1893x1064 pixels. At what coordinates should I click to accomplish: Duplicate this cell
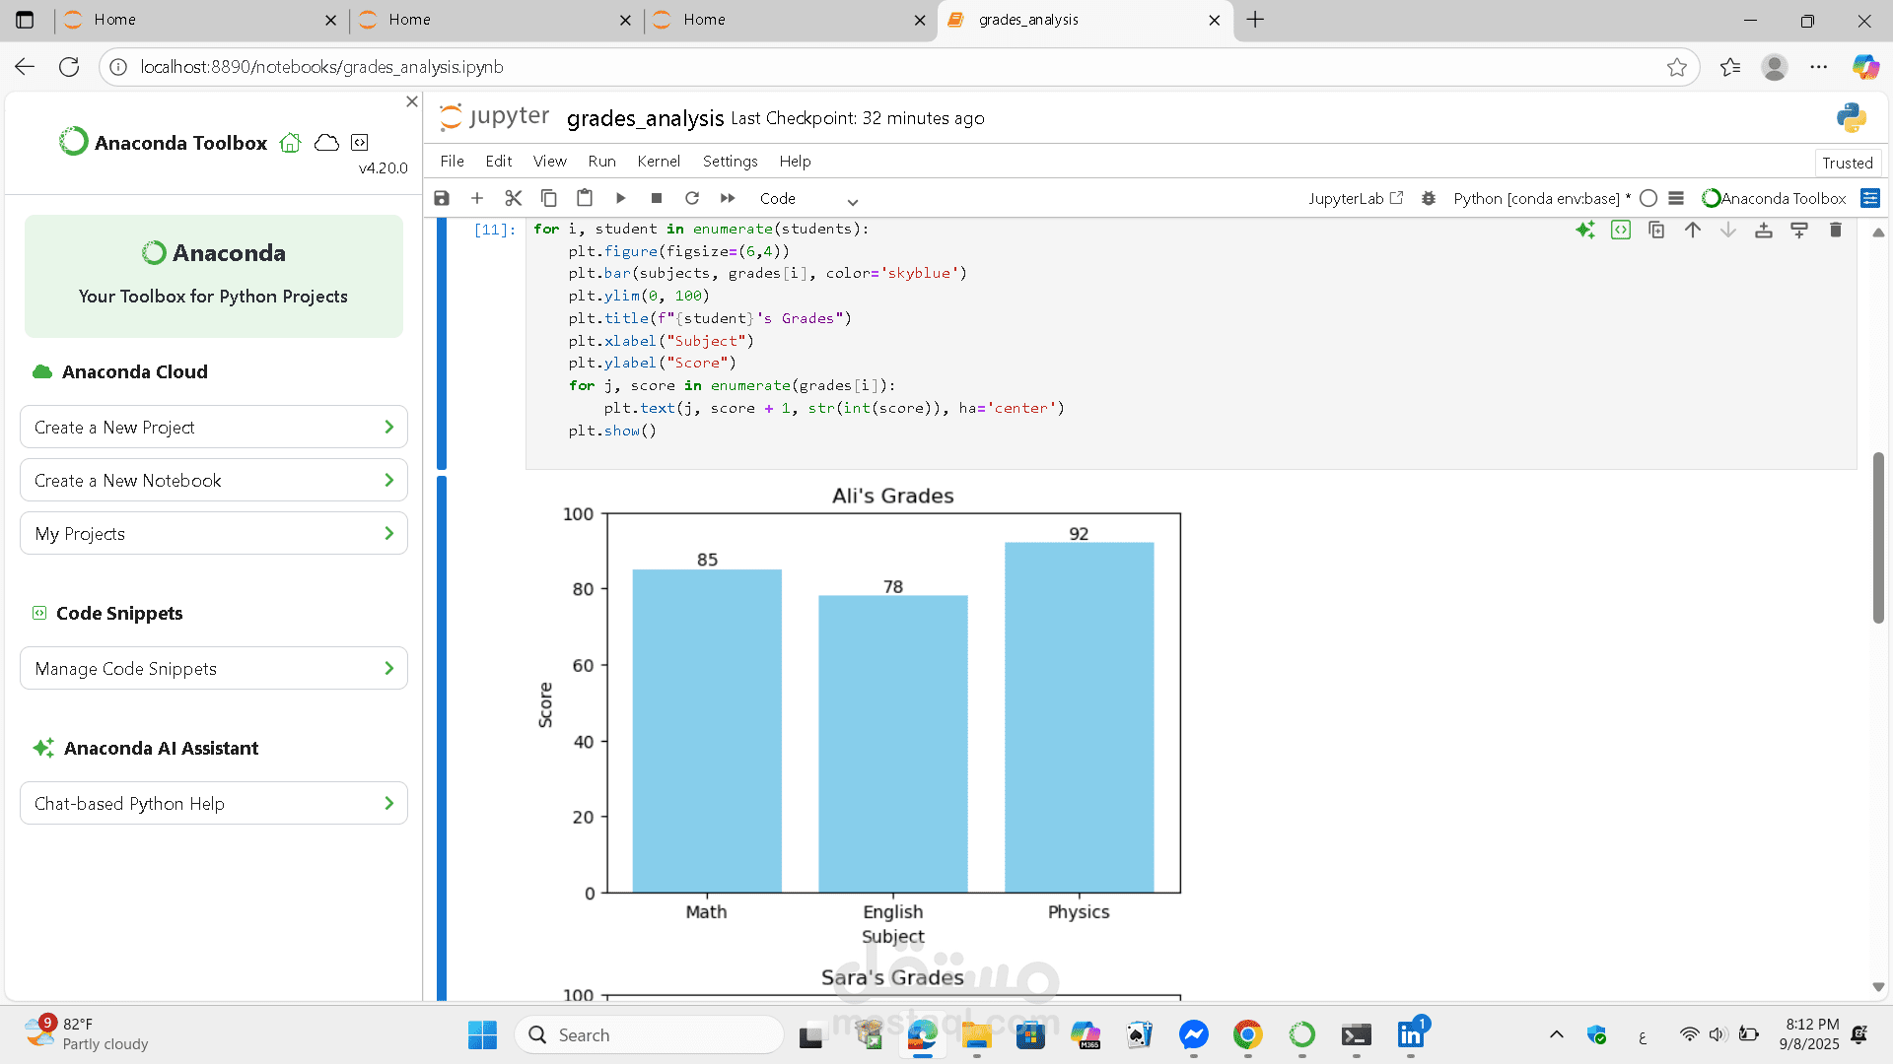(1656, 230)
